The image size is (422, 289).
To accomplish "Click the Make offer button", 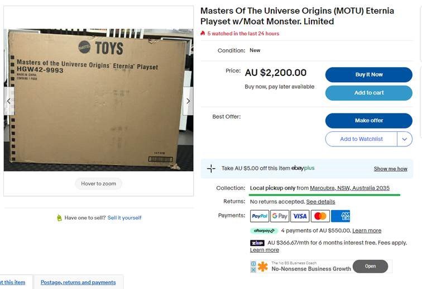I will [369, 121].
